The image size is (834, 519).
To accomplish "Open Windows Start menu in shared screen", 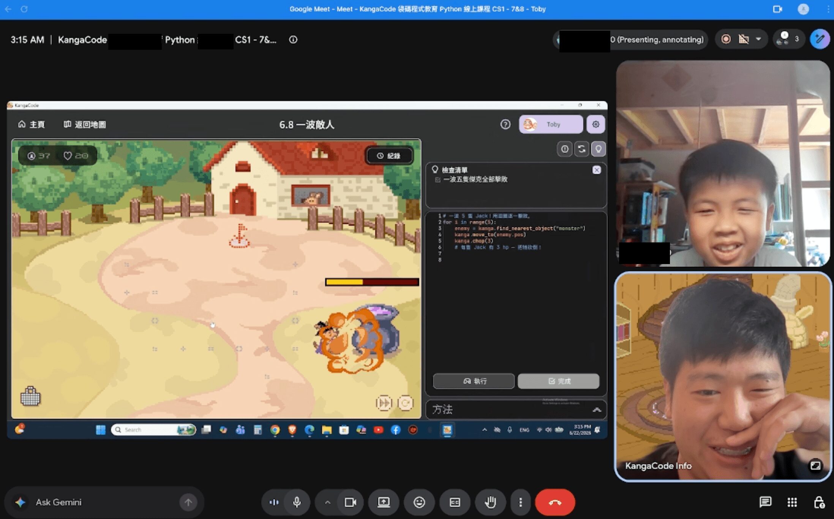I will pos(101,430).
